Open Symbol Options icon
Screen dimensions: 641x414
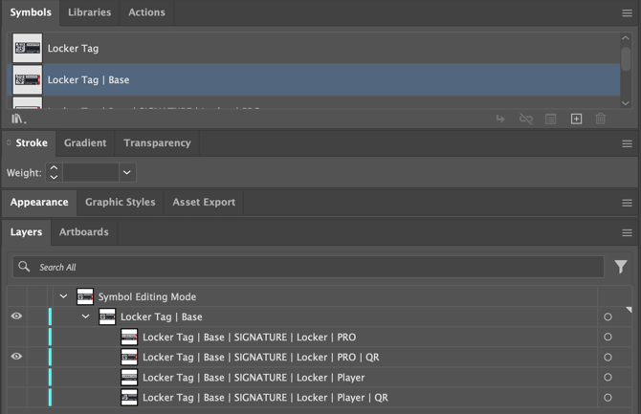pos(551,119)
